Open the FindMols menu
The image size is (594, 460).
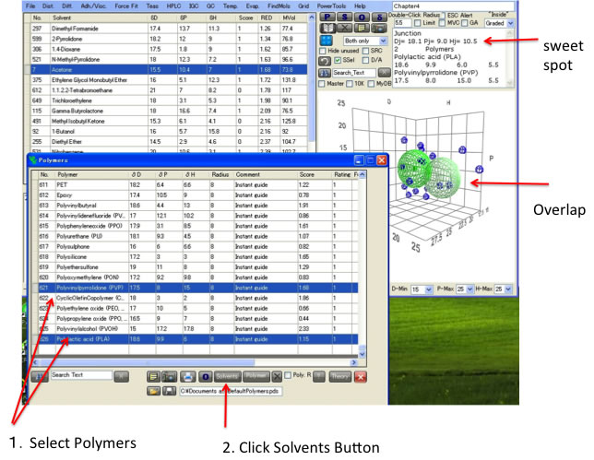(x=279, y=6)
